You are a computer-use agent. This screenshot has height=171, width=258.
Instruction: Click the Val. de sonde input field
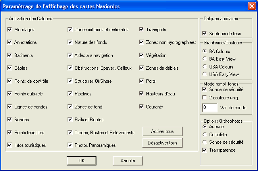point(210,108)
